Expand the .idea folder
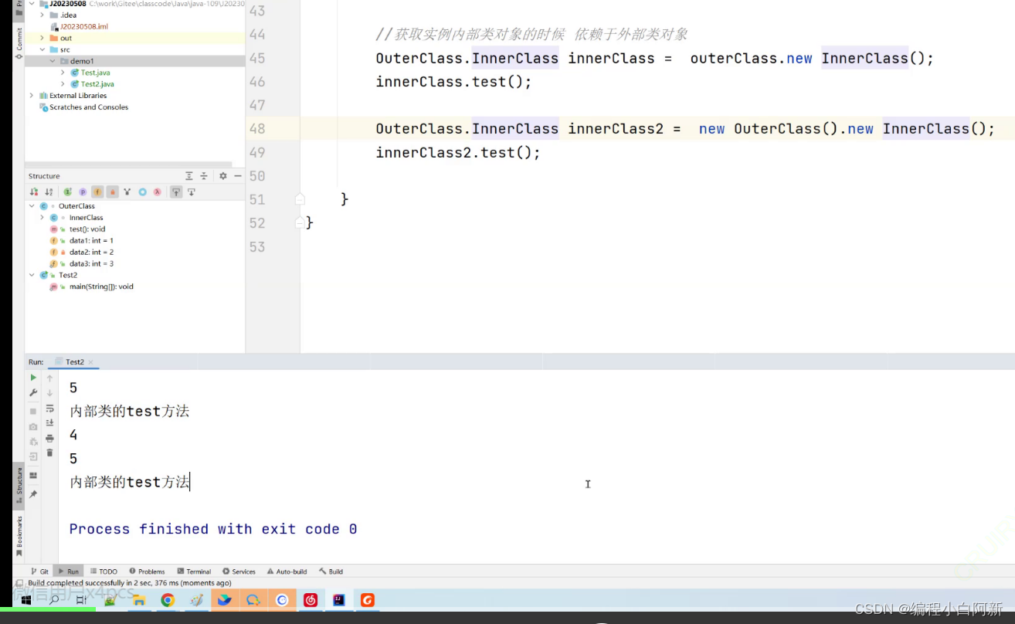Image resolution: width=1015 pixels, height=624 pixels. (x=42, y=15)
